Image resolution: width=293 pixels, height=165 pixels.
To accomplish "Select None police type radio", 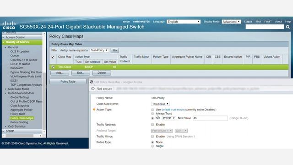I will click(152, 143).
